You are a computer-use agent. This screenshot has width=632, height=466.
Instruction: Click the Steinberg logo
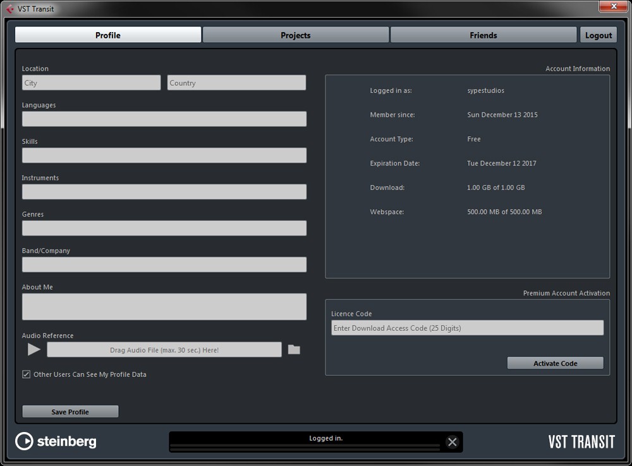tap(56, 441)
